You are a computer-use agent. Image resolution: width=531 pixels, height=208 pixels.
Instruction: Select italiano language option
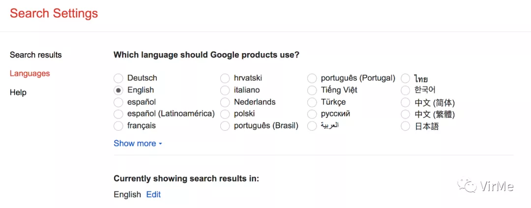pos(225,90)
